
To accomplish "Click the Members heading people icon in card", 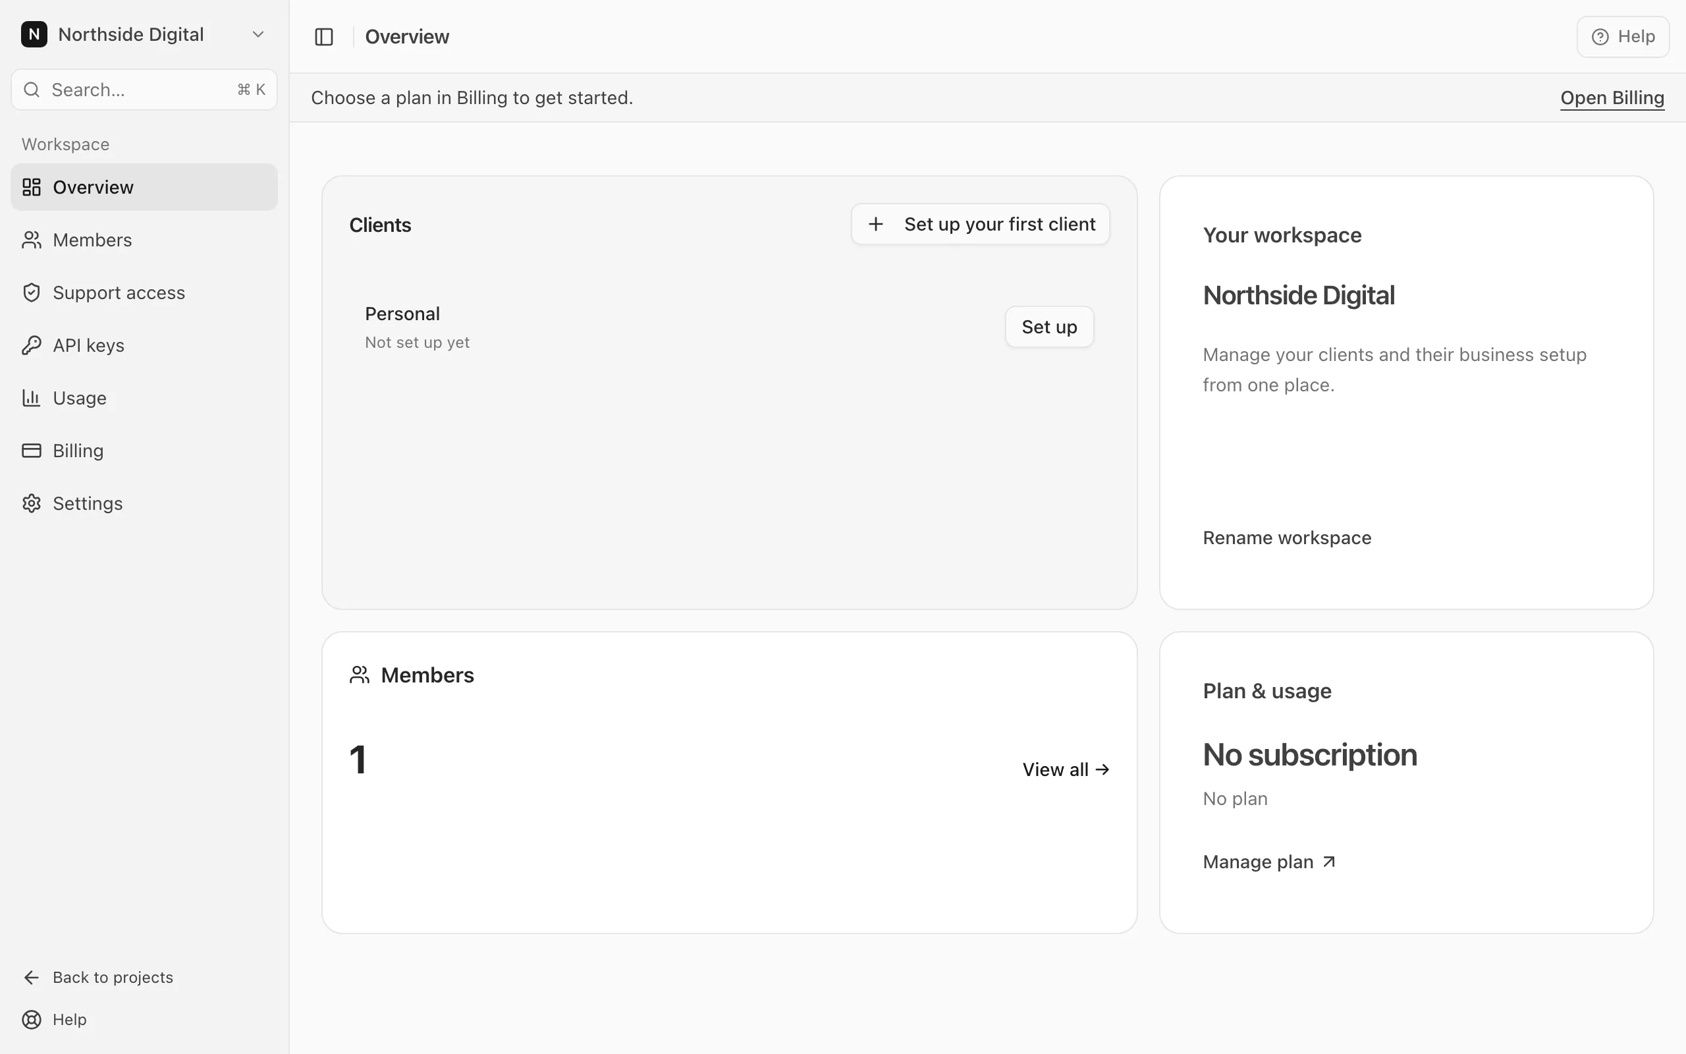I will point(360,675).
